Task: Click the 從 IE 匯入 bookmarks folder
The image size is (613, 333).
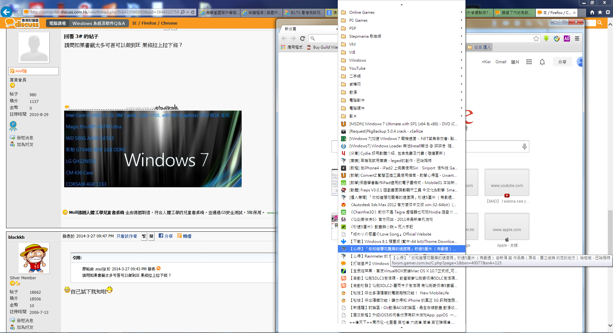Action: point(480,47)
